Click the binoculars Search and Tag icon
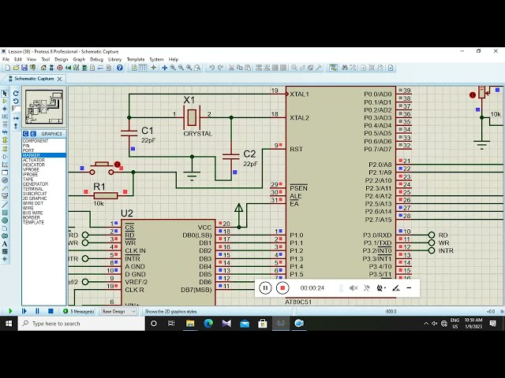 pyautogui.click(x=345, y=68)
